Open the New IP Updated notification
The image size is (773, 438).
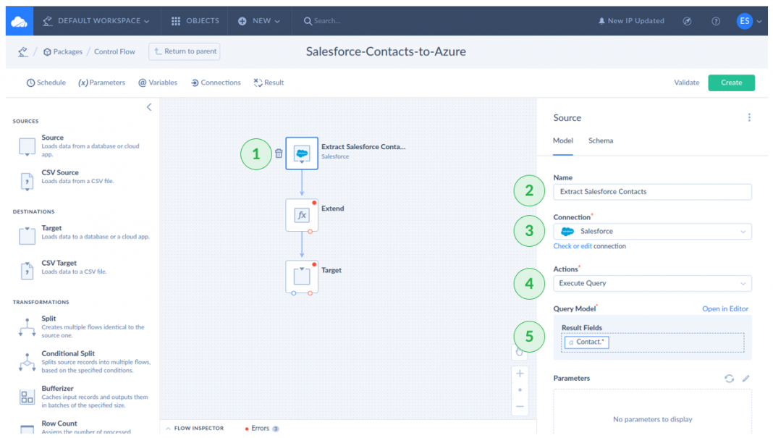630,21
